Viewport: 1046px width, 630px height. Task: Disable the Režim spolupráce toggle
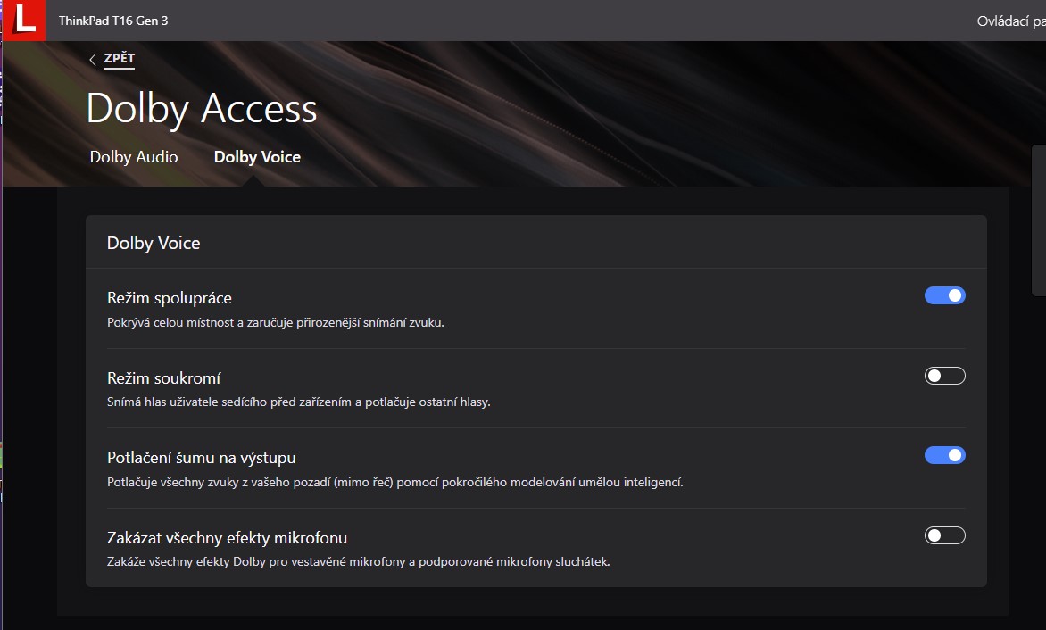click(x=944, y=295)
